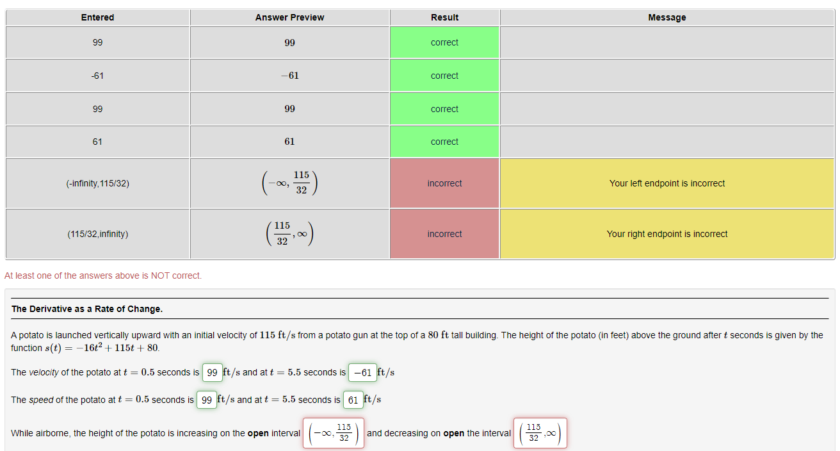Viewport: 840px width, 451px height.
Task: Click the speed answer box showing 61
Action: 353,399
